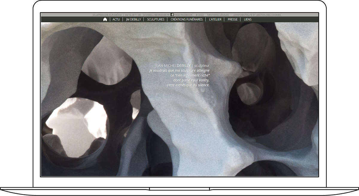Image resolution: width=359 pixels, height=196 pixels.
Task: Open the PAGE FACEBOOK text link
Action: pos(183,15)
